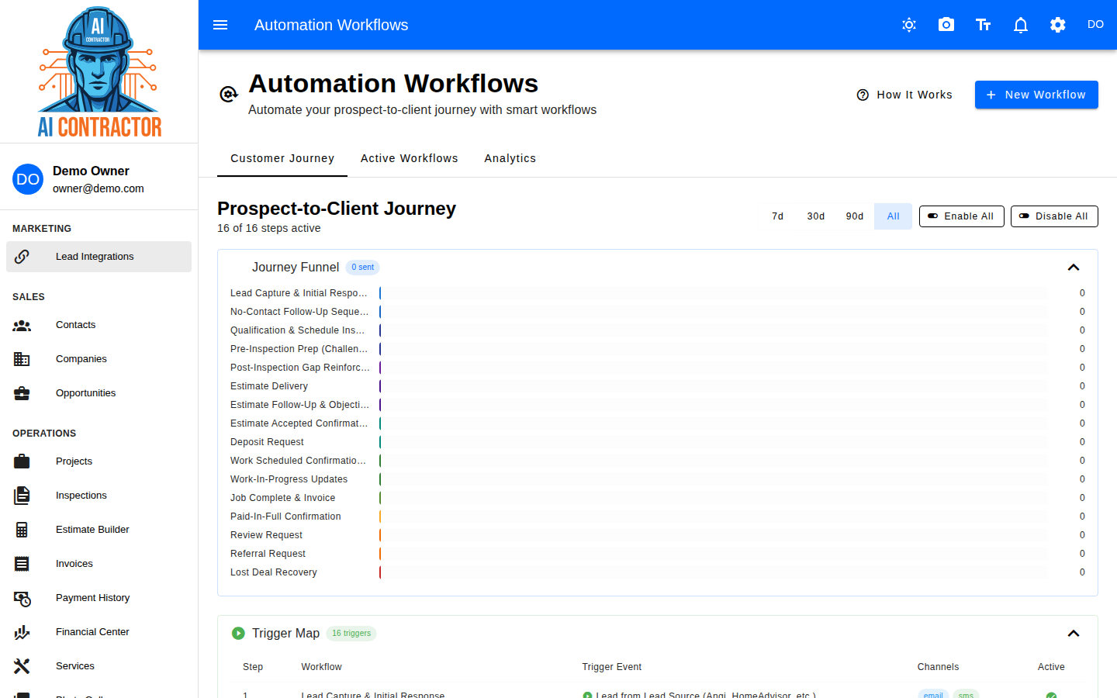Click the Trigger Event column header
The width and height of the screenshot is (1117, 698).
click(612, 667)
